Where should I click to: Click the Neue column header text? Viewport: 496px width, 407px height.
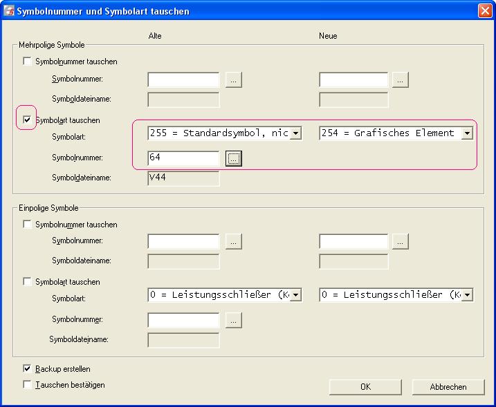pyautogui.click(x=328, y=36)
